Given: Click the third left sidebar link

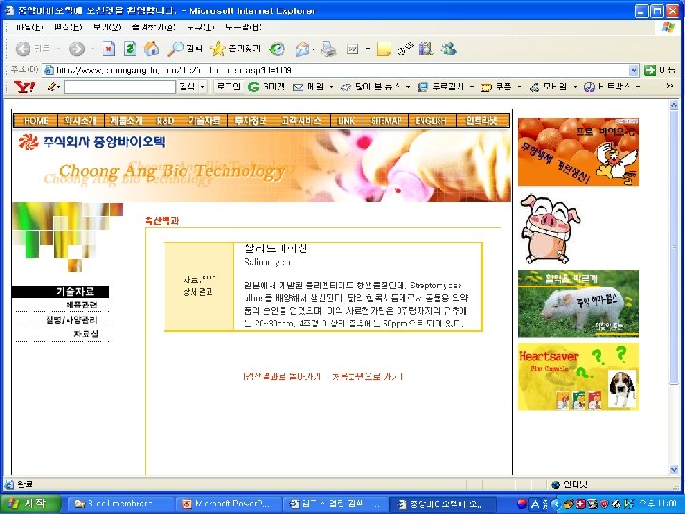Looking at the screenshot, I should [86, 334].
